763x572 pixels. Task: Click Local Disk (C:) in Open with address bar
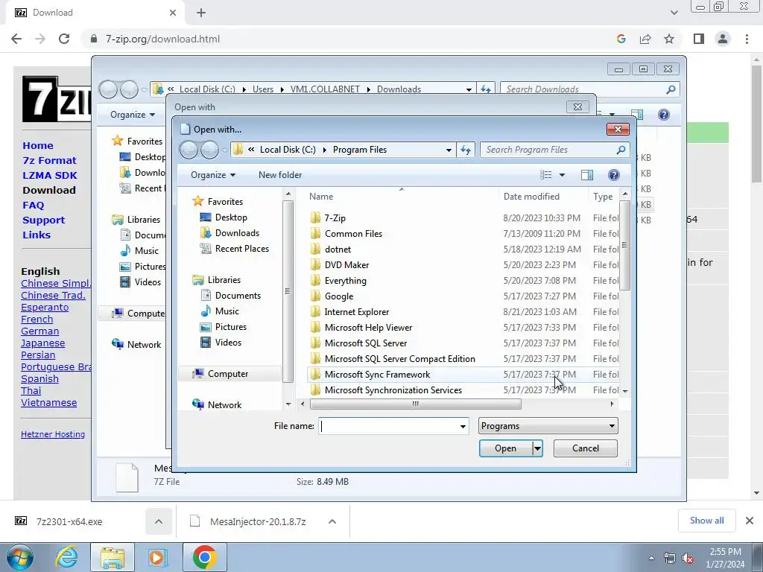click(288, 150)
